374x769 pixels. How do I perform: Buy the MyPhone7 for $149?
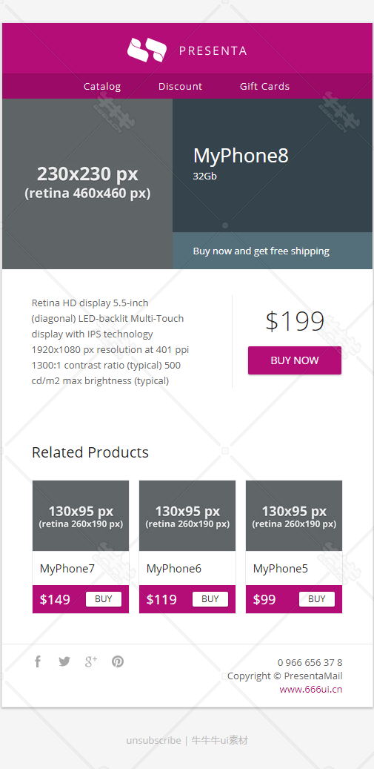click(x=104, y=599)
